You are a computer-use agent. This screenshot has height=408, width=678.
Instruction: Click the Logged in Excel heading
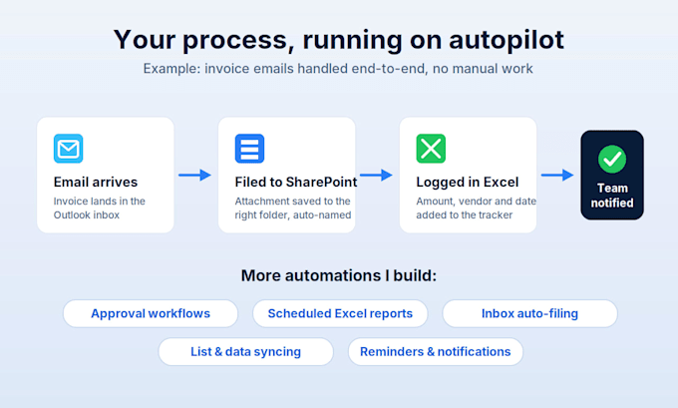pos(467,183)
